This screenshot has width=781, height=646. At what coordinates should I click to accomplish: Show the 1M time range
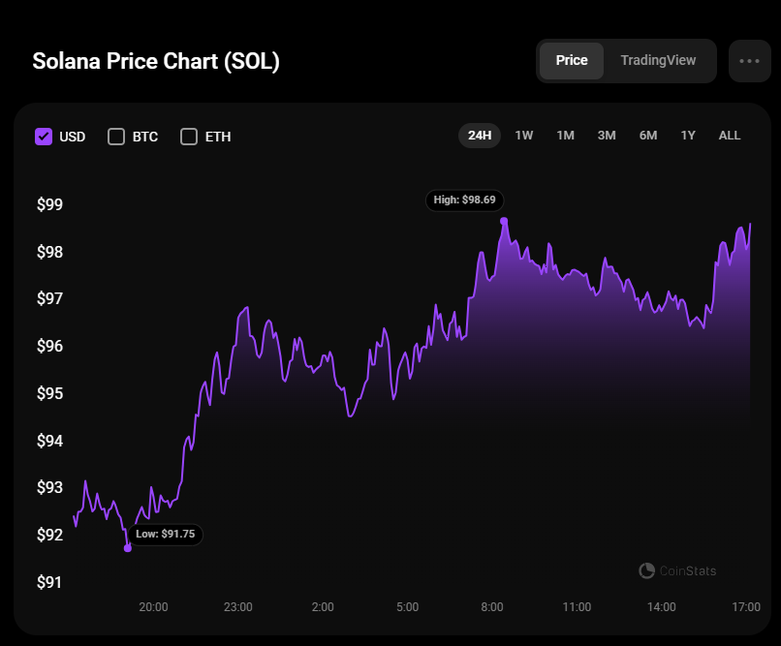pyautogui.click(x=566, y=136)
